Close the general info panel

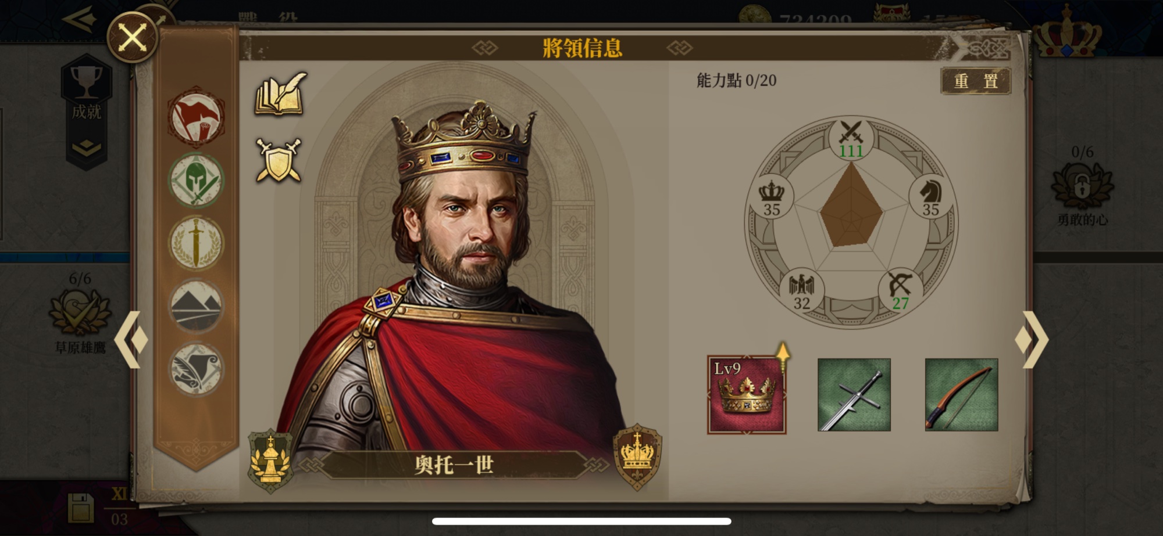pyautogui.click(x=133, y=38)
